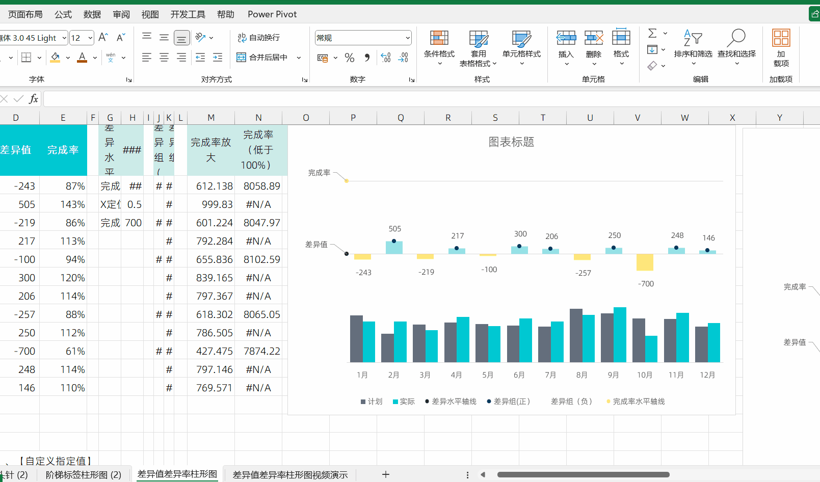
Task: Apply the red font color
Action: pos(82,58)
